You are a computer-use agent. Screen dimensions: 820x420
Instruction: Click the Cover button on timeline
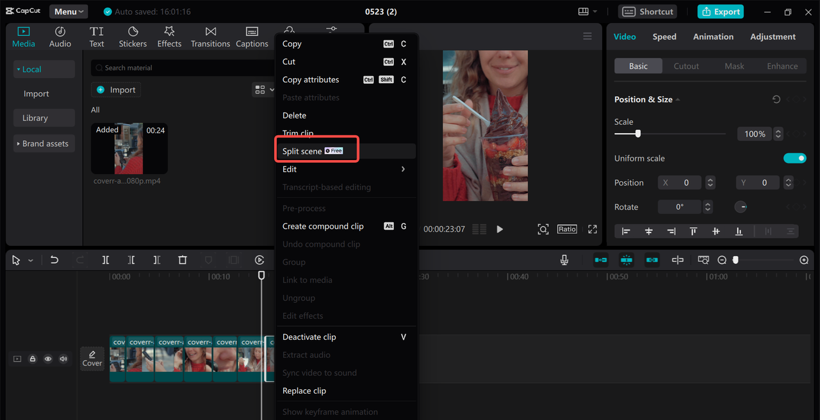coord(92,359)
